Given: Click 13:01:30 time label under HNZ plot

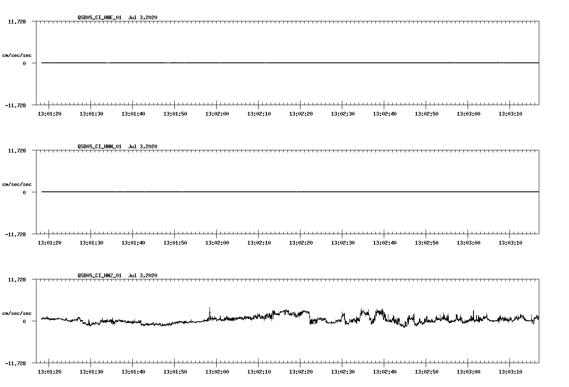Looking at the screenshot, I should pos(91,372).
